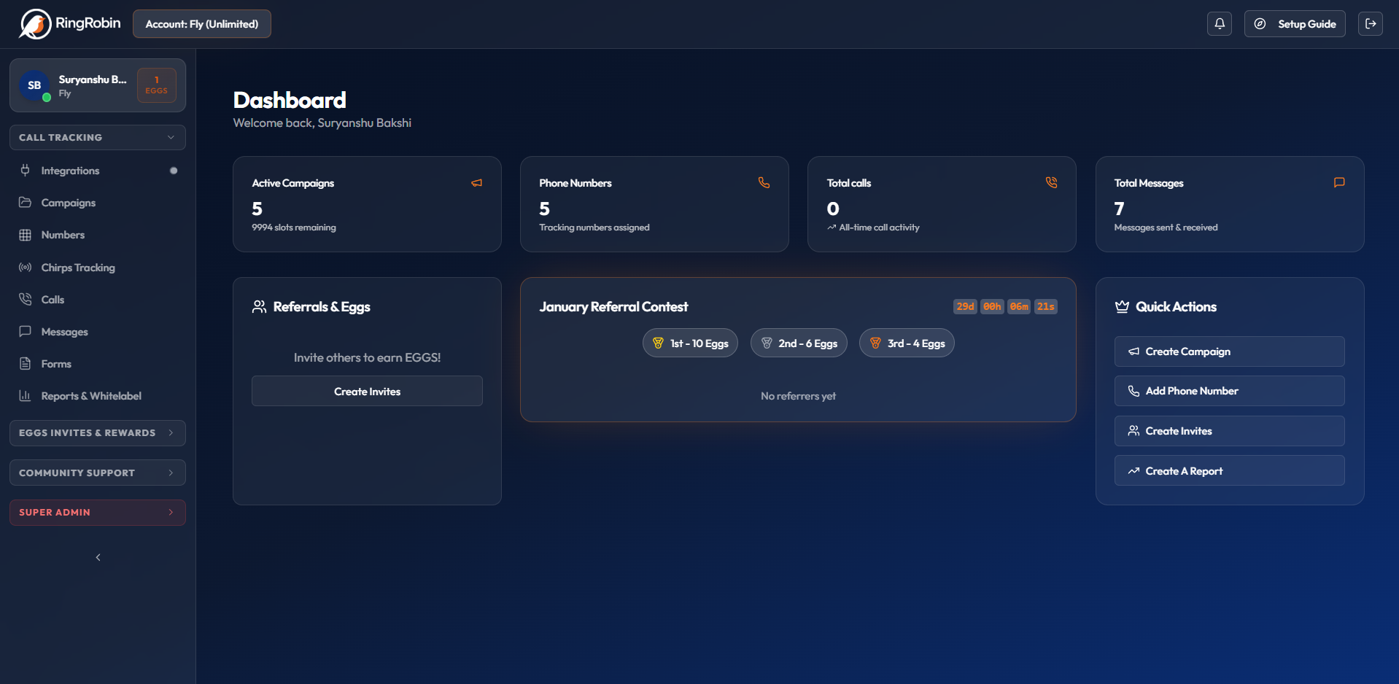Click the orange Eggs counter badge
The width and height of the screenshot is (1399, 684).
[x=156, y=85]
